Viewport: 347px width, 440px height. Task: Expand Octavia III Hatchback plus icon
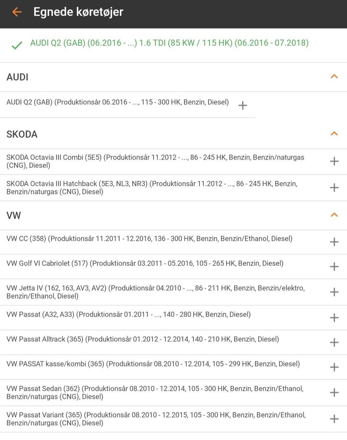334,187
